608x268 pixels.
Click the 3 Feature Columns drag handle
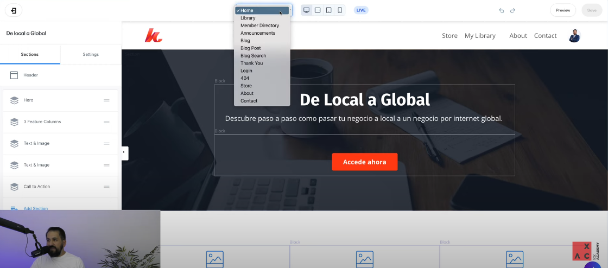106,122
